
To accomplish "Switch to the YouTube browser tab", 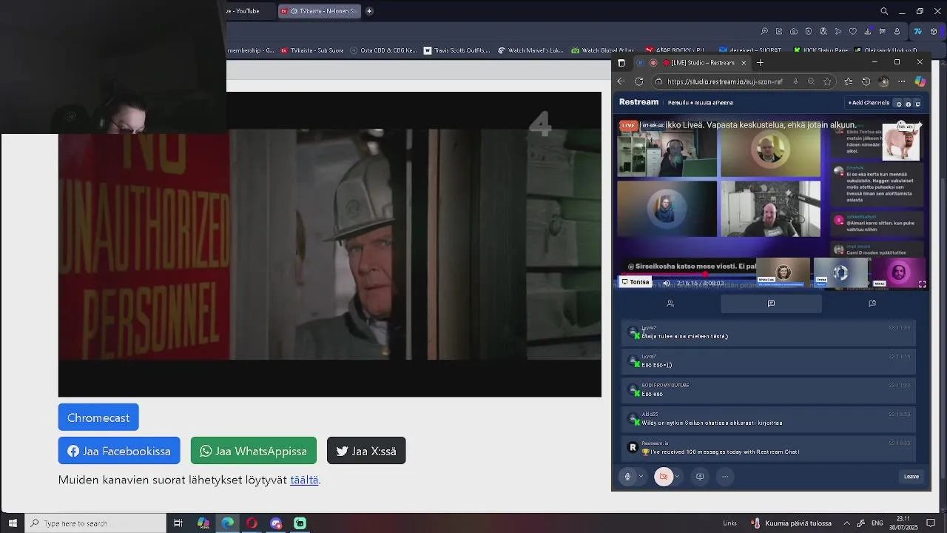I will tap(250, 11).
